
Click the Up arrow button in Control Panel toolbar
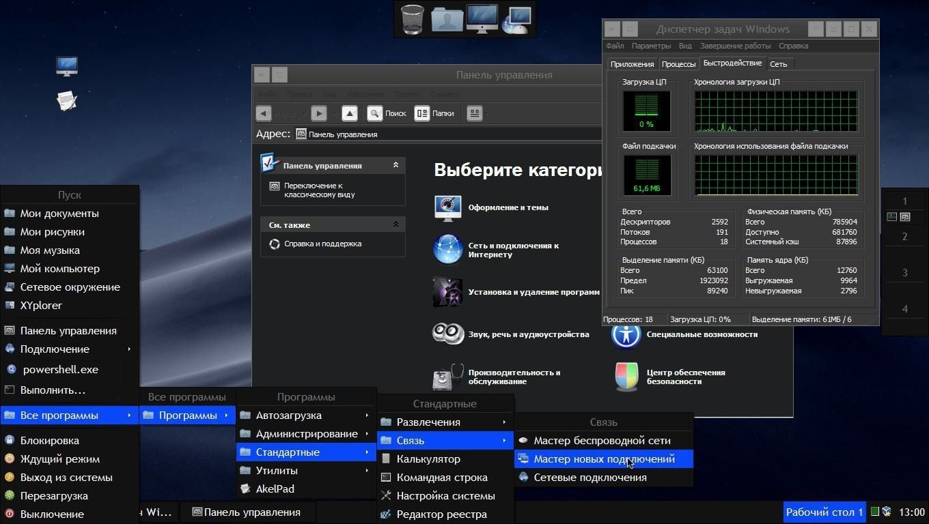click(349, 113)
